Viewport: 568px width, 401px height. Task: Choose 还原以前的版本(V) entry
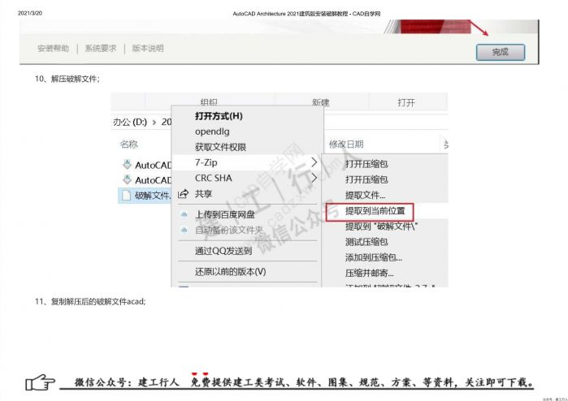pyautogui.click(x=231, y=271)
